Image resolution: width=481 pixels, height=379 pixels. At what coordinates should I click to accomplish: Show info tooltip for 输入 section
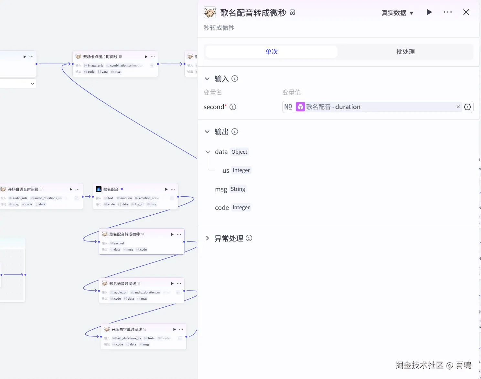point(235,78)
